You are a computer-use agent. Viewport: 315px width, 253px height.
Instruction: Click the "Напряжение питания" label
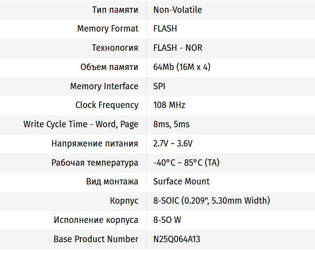pyautogui.click(x=95, y=144)
